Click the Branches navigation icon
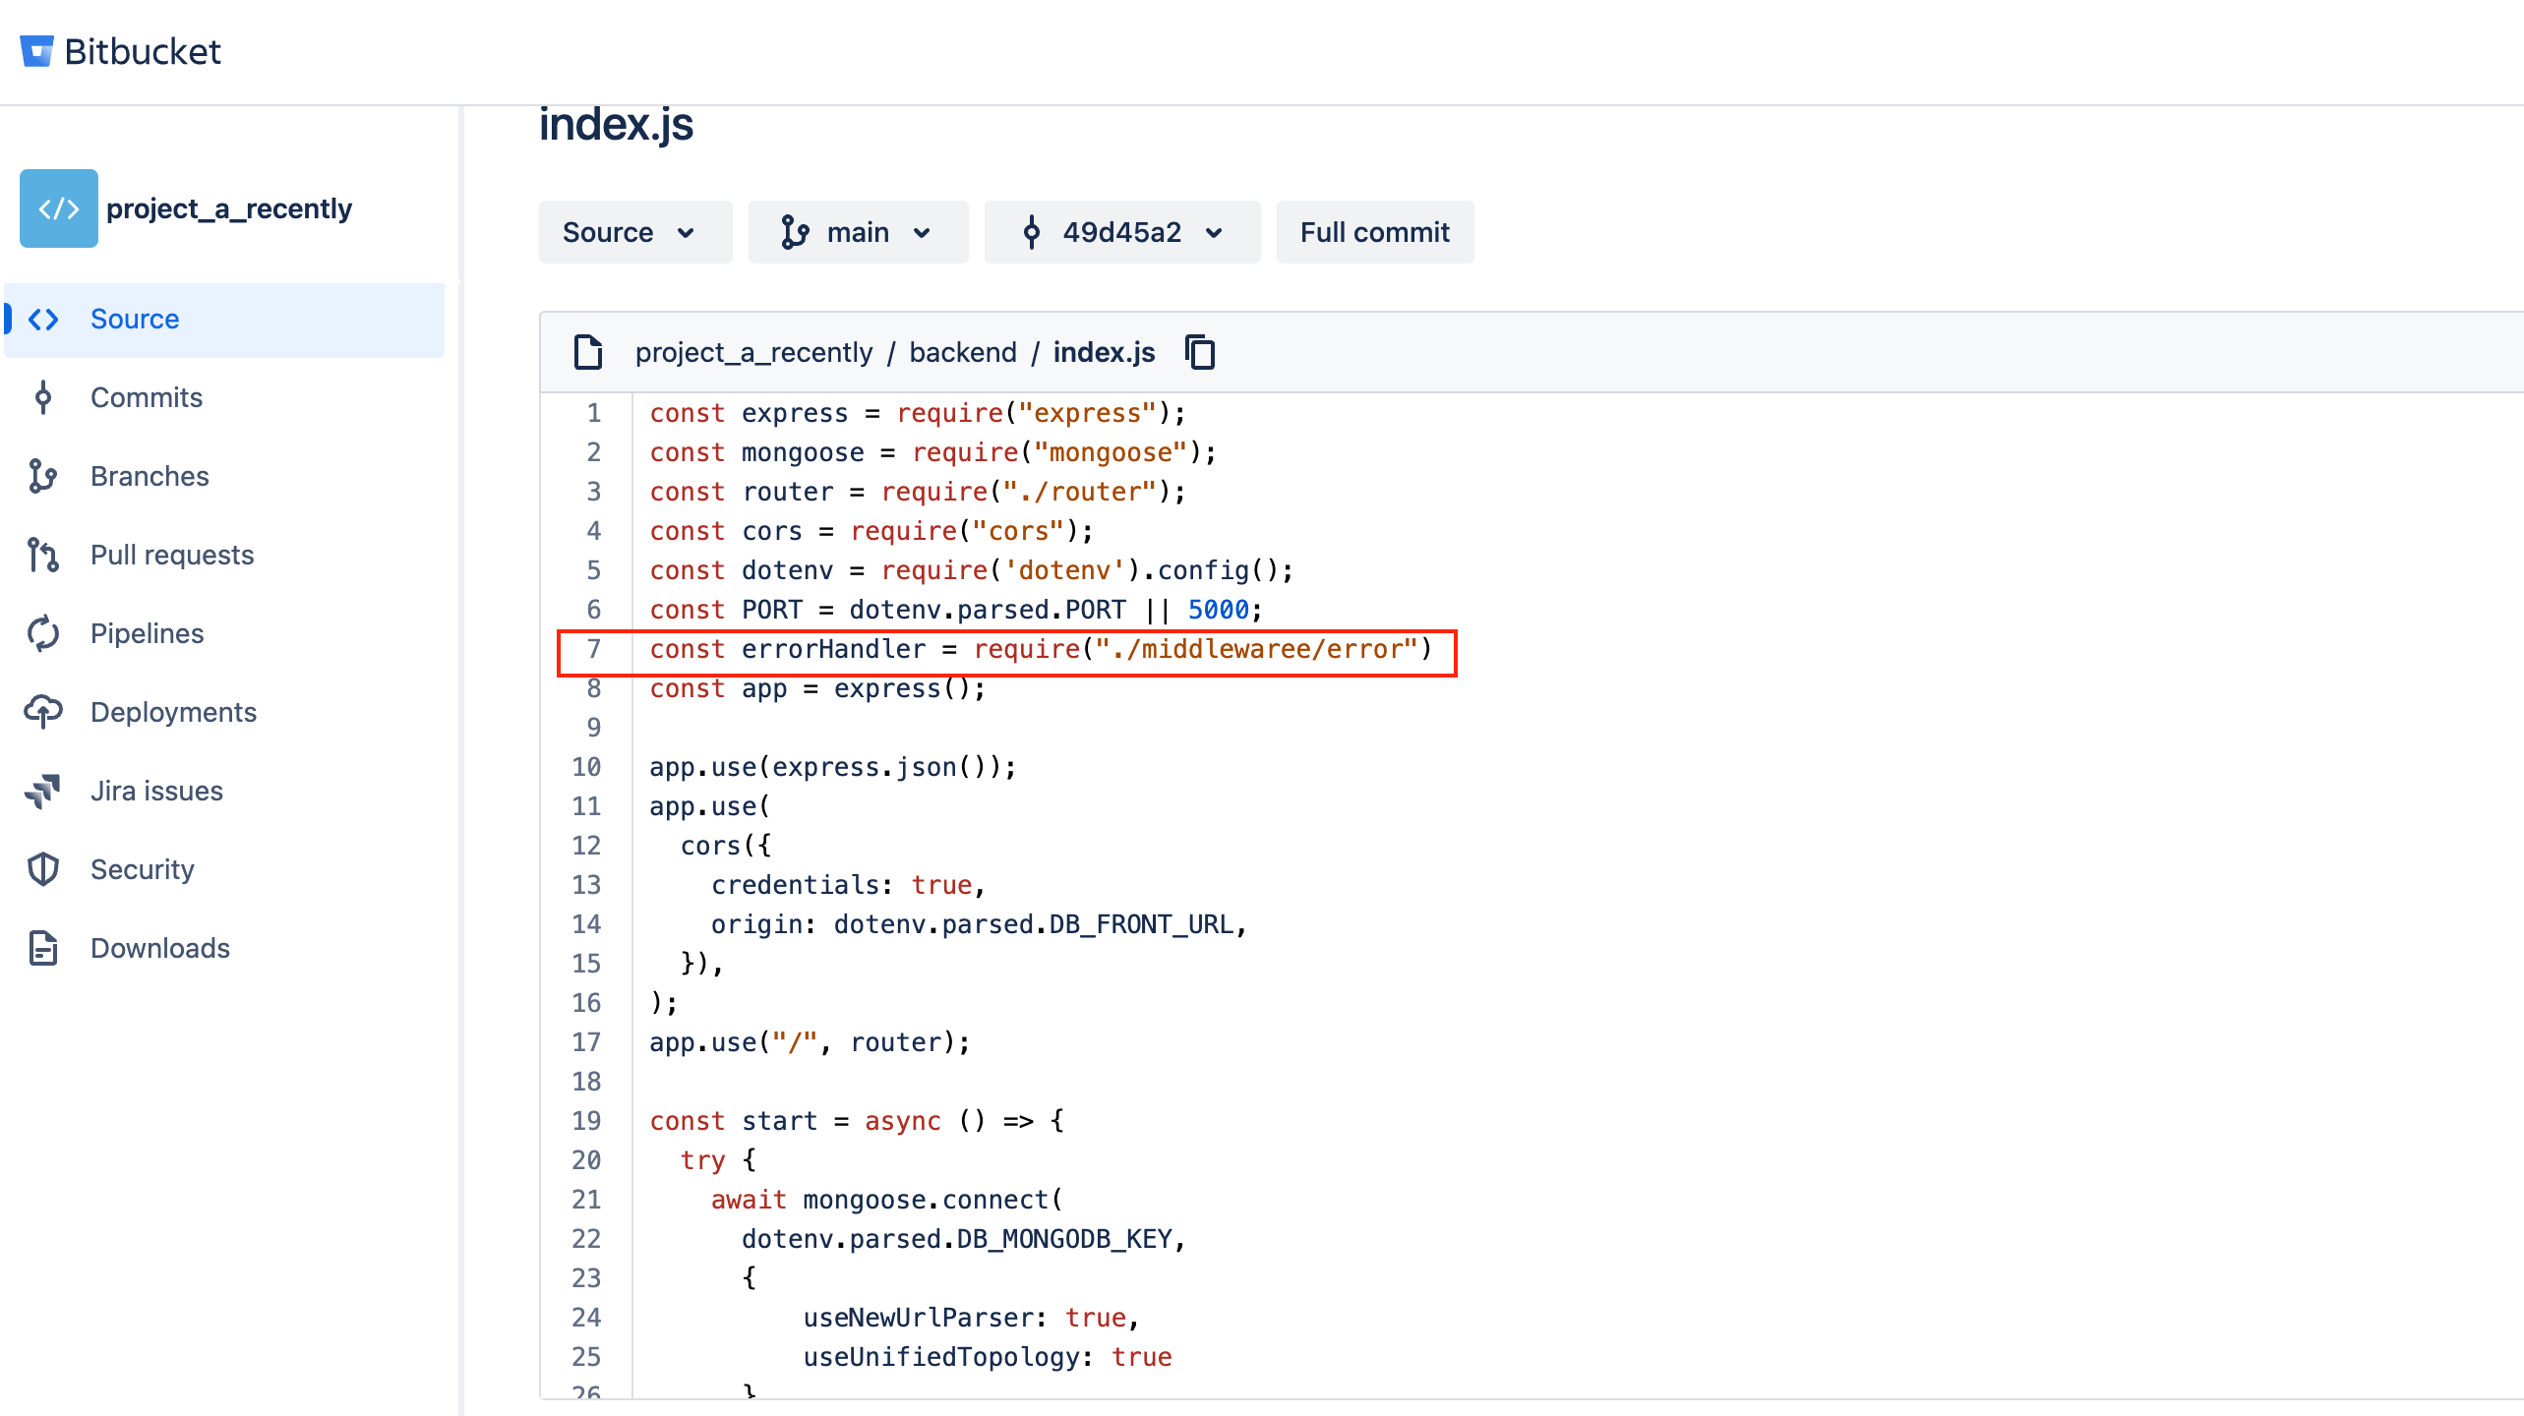 tap(48, 475)
